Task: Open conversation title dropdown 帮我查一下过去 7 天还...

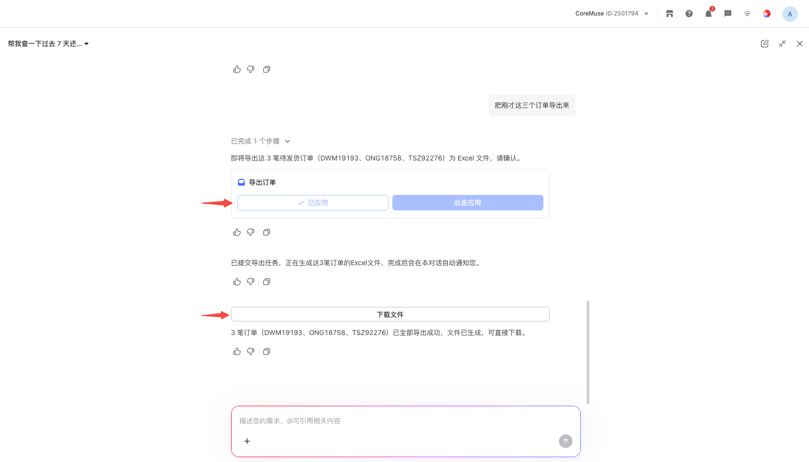Action: [48, 44]
